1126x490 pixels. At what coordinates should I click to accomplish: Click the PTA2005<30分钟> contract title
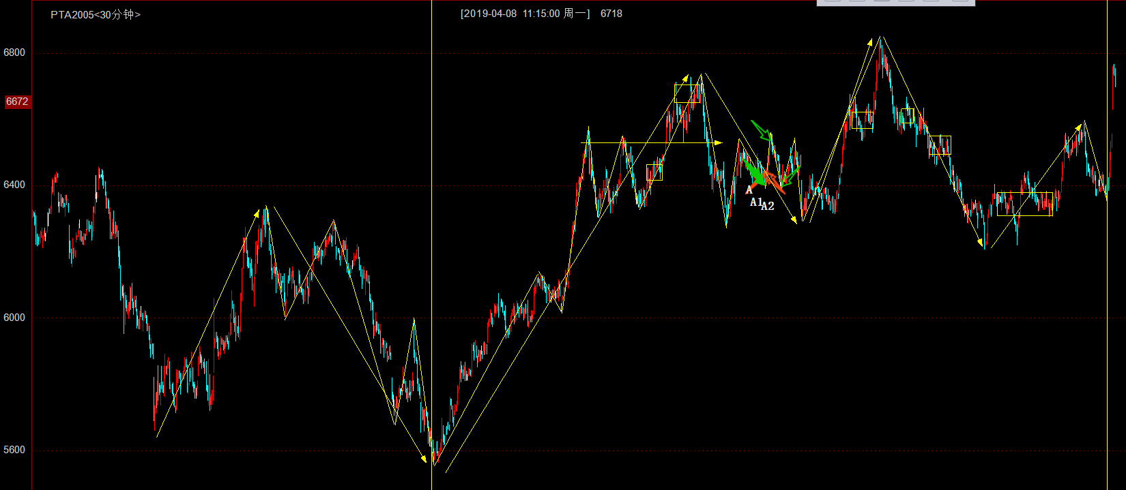click(x=96, y=14)
